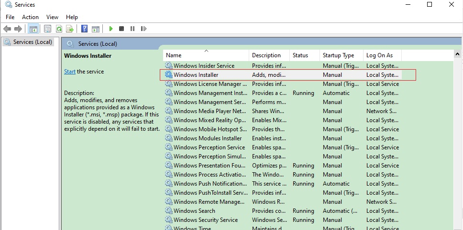
Task: Select Windows Remote Management row
Action: pos(282,202)
